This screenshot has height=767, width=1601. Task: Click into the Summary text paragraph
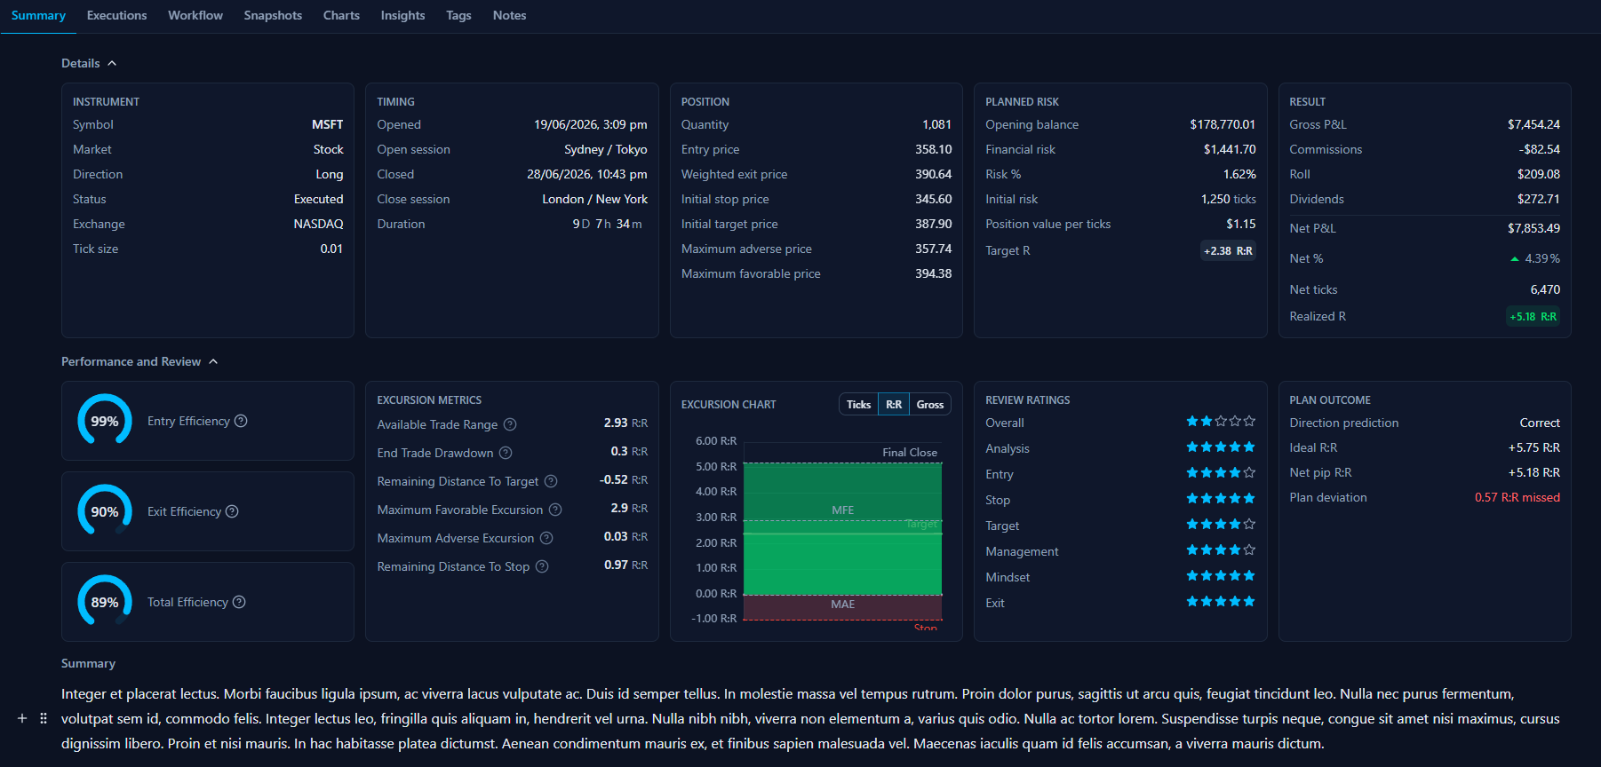pyautogui.click(x=810, y=718)
